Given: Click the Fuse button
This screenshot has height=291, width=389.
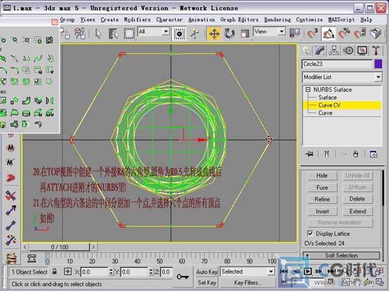Looking at the screenshot, I should 322,188.
